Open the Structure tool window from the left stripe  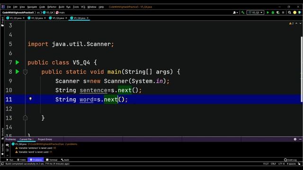click(2, 133)
